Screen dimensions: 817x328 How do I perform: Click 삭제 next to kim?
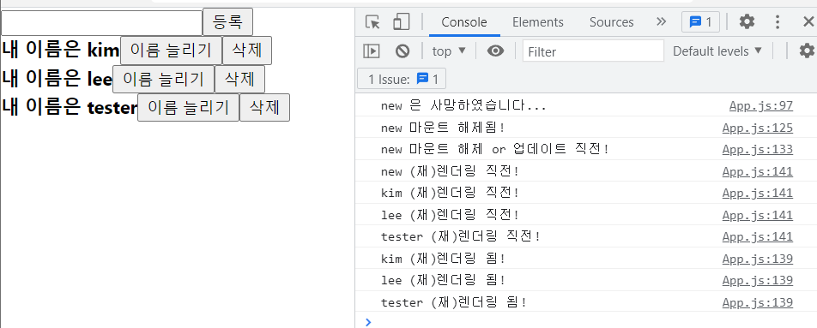247,51
